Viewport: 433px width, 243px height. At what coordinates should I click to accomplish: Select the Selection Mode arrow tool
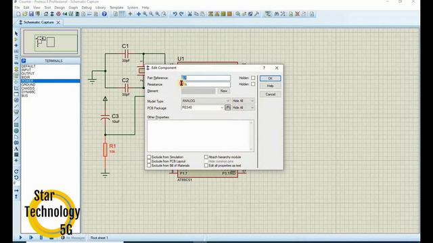16,33
